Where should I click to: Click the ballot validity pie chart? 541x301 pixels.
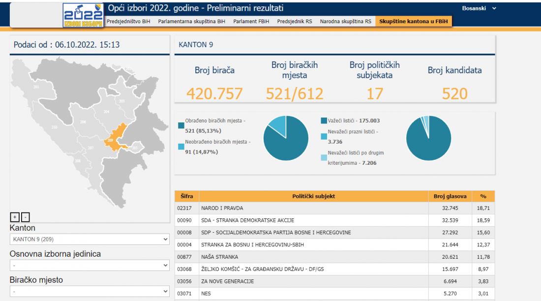coord(428,138)
